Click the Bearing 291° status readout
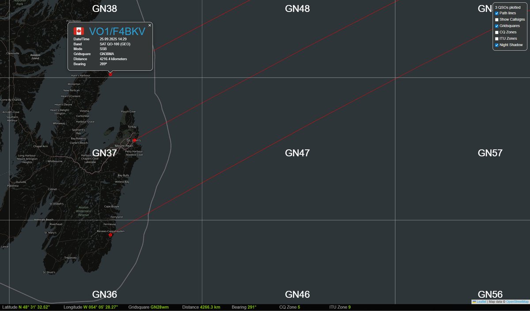Image resolution: width=530 pixels, height=311 pixels. tap(245, 306)
